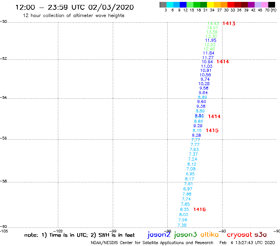Select wave height value 9.29
Image resolution: width=280 pixels, height=246 pixels.
pyautogui.click(x=198, y=126)
